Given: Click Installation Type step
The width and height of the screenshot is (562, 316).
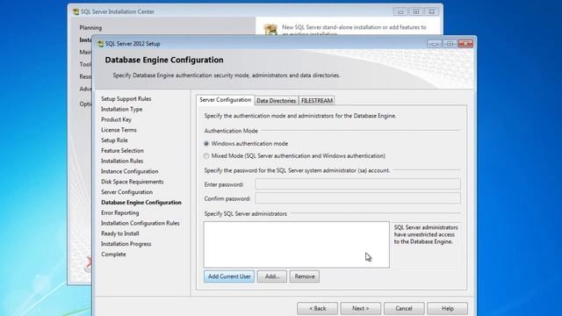Looking at the screenshot, I should tap(121, 109).
